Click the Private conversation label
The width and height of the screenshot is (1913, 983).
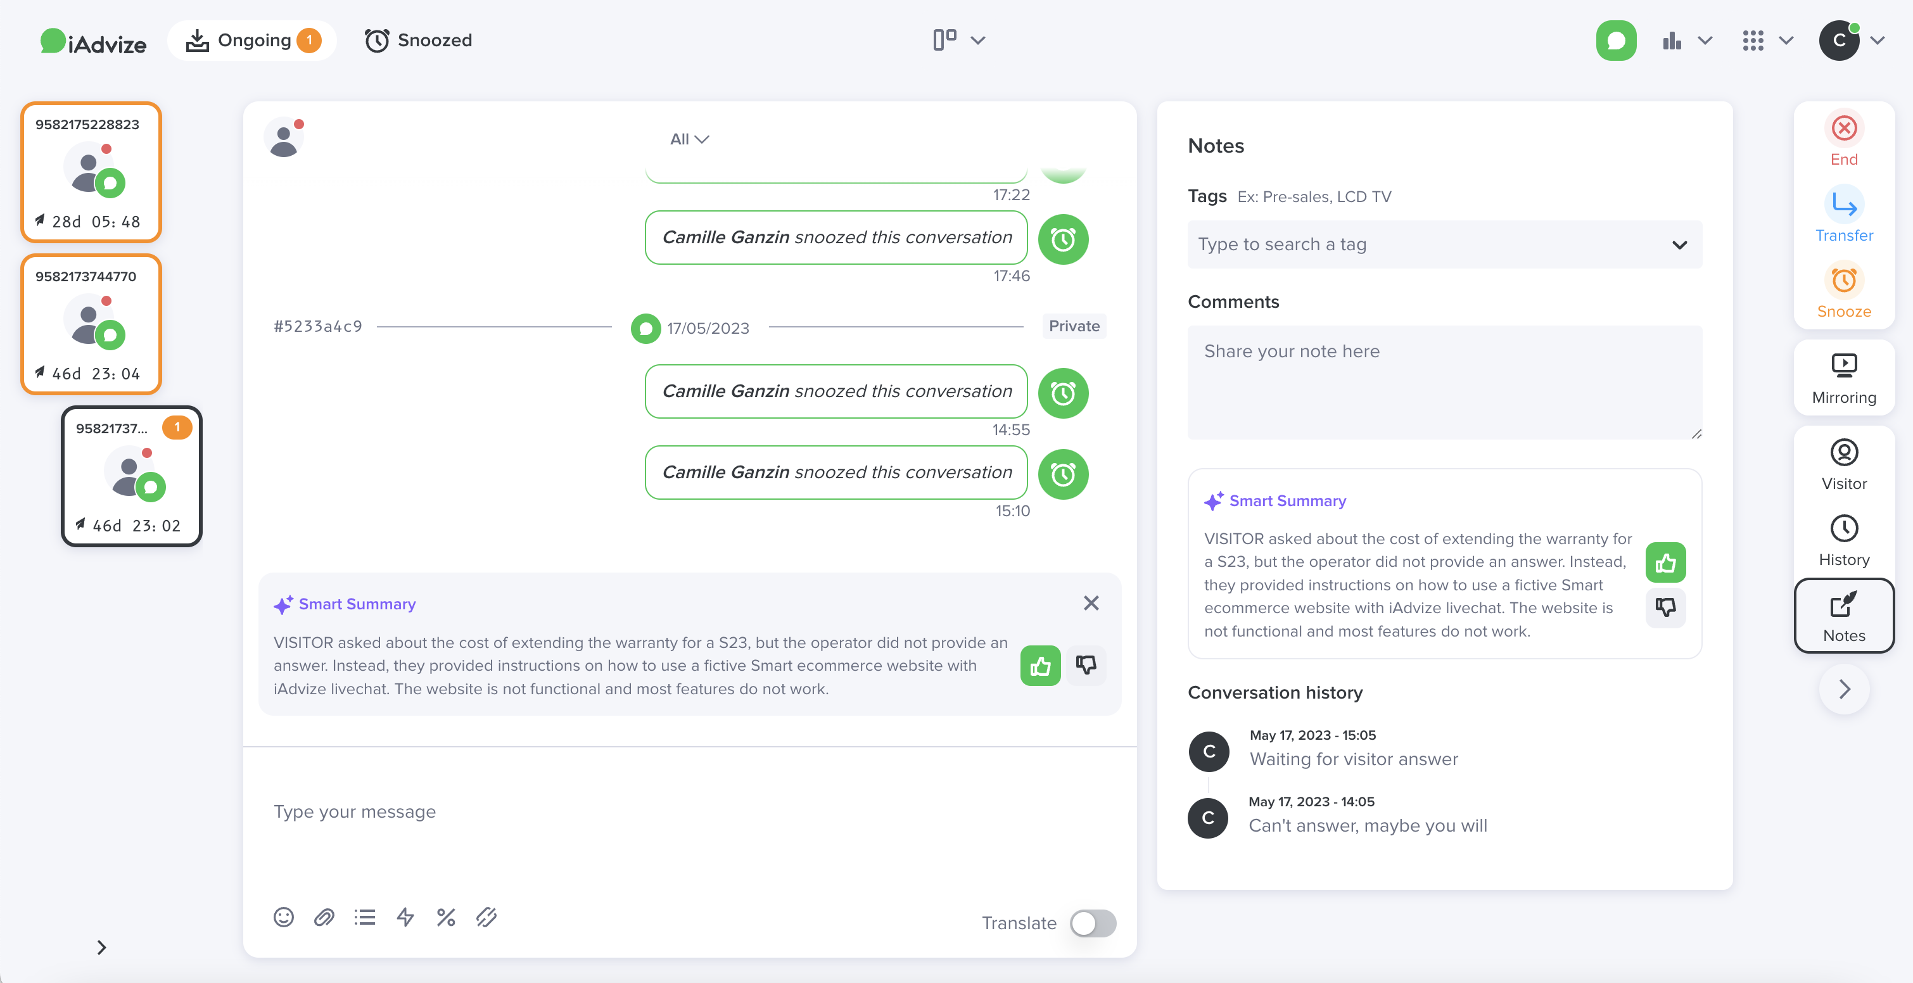1074,326
